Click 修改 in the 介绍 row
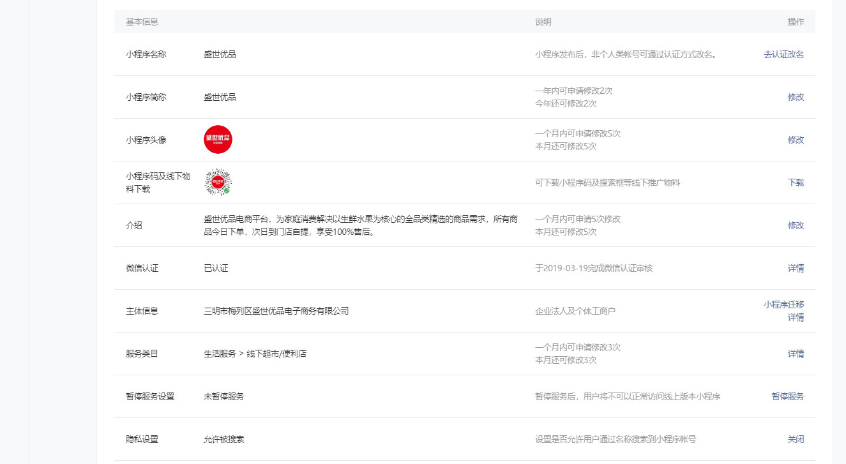The image size is (846, 464). 796,225
